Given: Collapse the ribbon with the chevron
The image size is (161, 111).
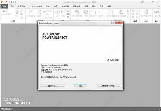Looking at the screenshot, I should [159, 6].
